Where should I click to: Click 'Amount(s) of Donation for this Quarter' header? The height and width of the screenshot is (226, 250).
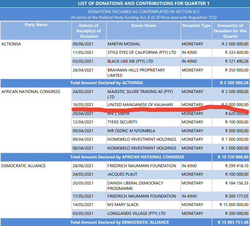click(x=230, y=31)
